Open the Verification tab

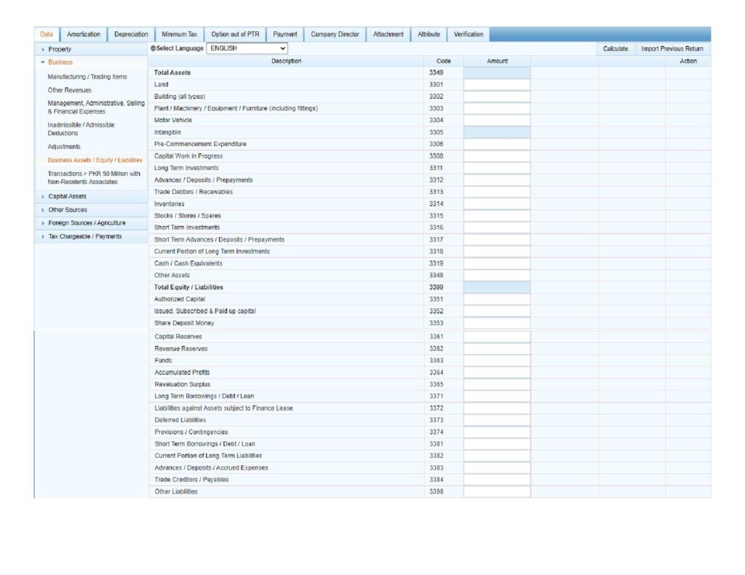tap(468, 34)
